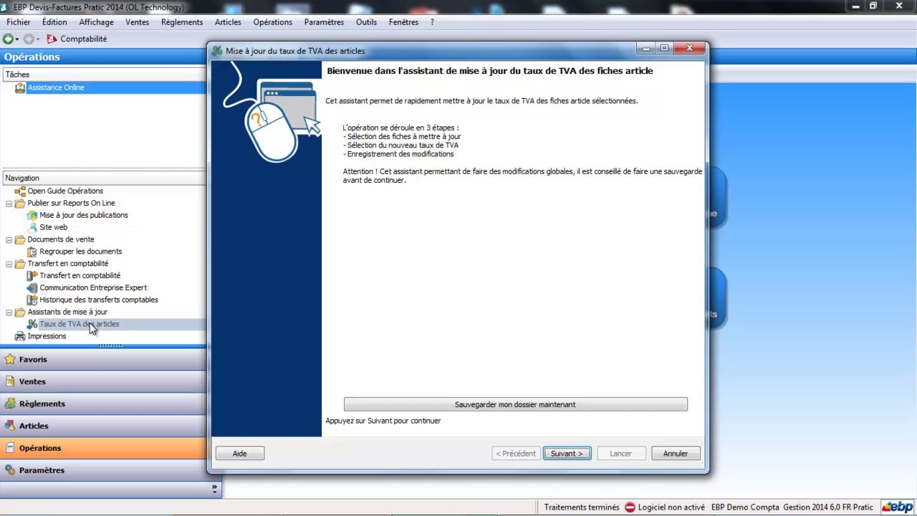Open the Ventes menu in the menu bar
917x516 pixels.
click(x=137, y=22)
